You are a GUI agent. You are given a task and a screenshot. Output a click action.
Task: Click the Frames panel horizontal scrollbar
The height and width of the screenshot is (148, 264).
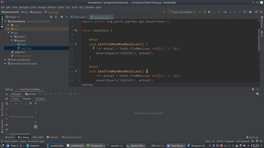point(19,134)
